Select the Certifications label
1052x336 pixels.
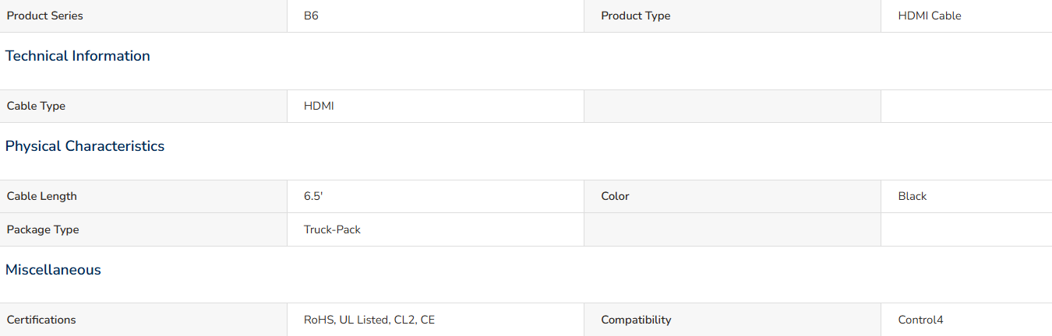click(x=41, y=320)
